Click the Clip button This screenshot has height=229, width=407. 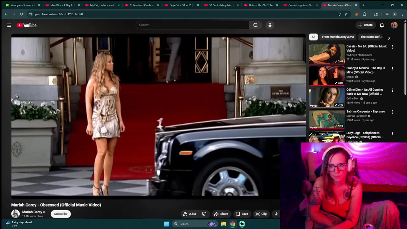click(x=261, y=214)
